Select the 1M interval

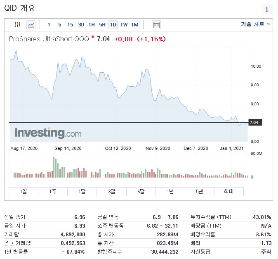tap(135, 25)
